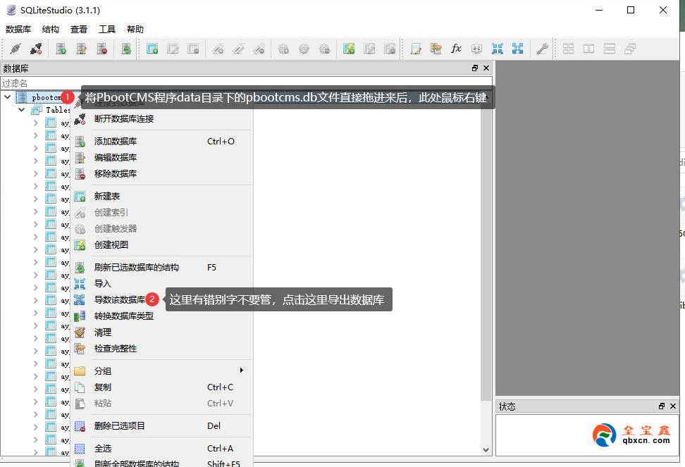Viewport: 685px width, 467px height.
Task: Click the add database toolbar icon
Action: (x=61, y=49)
